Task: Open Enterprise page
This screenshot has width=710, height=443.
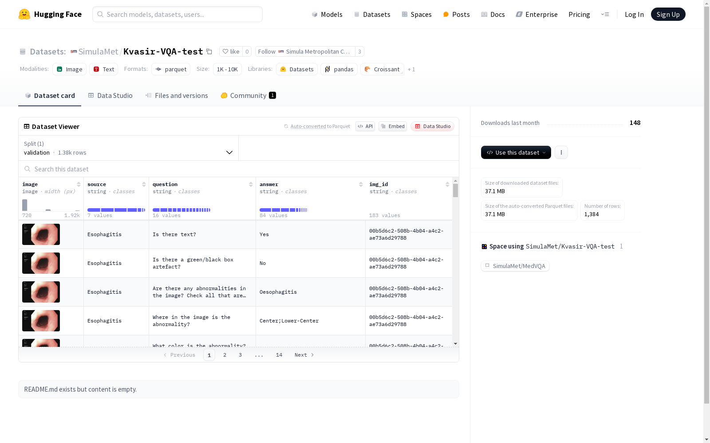Action: 536,14
